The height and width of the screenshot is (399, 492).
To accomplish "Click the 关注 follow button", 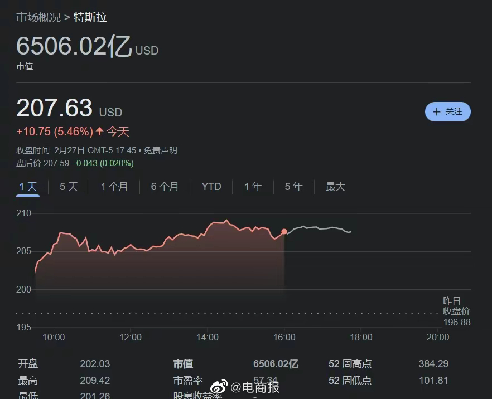I will click(447, 111).
